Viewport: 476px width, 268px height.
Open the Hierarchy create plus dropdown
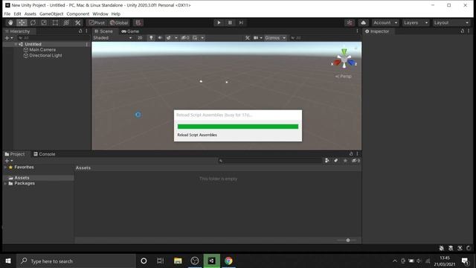coord(9,38)
